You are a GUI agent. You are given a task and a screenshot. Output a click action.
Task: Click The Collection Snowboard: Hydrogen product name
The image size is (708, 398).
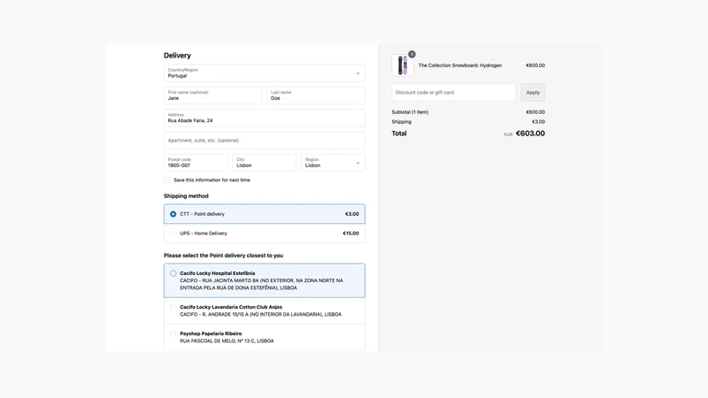pyautogui.click(x=460, y=65)
